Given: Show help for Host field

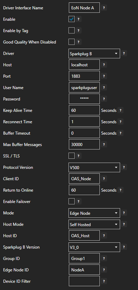Looking at the screenshot, I should pyautogui.click(x=104, y=65).
